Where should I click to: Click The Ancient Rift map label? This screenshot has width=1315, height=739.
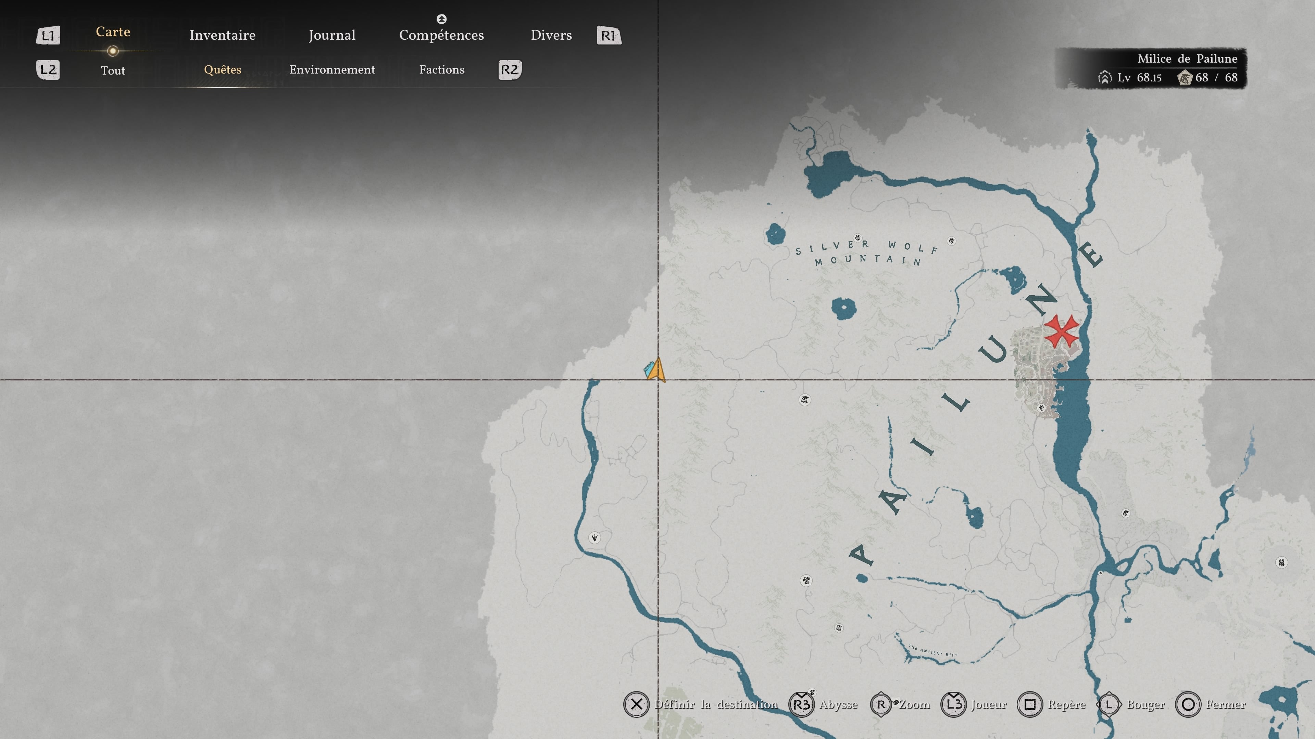932,651
